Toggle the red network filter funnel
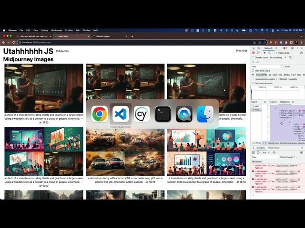This screenshot has height=228, width=305. coord(264,53)
